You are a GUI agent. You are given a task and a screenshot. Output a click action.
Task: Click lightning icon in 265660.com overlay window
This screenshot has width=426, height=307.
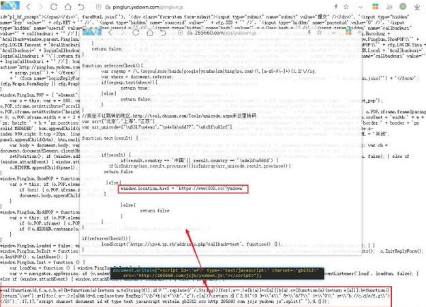(309, 33)
